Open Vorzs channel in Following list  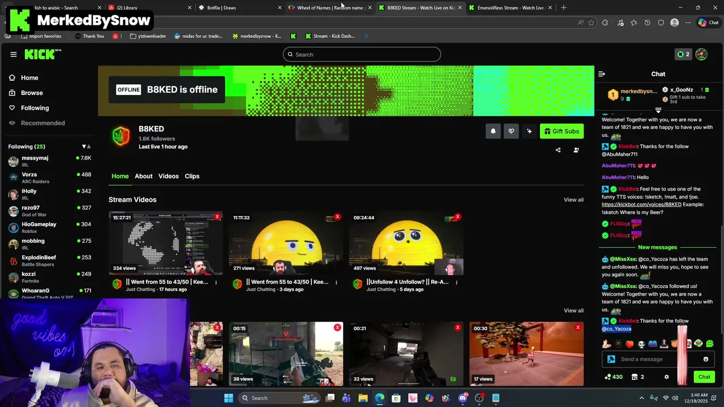(x=49, y=177)
